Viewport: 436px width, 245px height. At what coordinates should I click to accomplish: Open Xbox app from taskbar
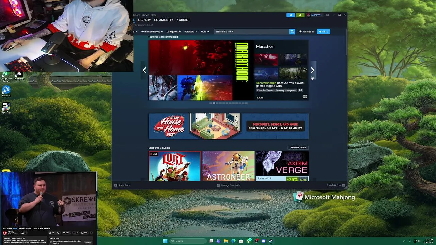point(249,241)
